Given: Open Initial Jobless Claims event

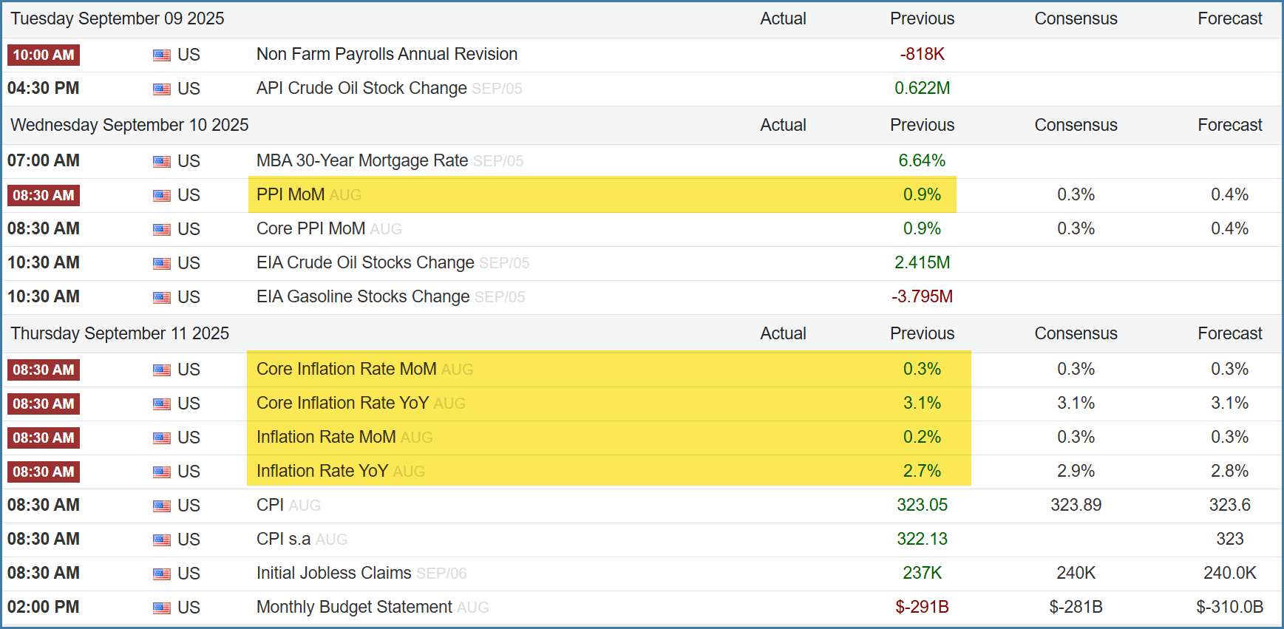Looking at the screenshot, I should (334, 573).
